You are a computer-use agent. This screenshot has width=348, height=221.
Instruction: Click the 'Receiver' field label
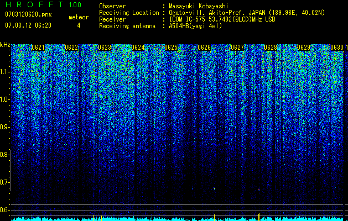(x=112, y=19)
